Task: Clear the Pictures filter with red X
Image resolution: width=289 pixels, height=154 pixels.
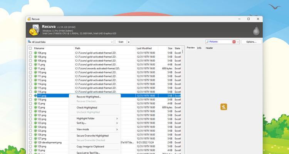Action: pos(234,42)
